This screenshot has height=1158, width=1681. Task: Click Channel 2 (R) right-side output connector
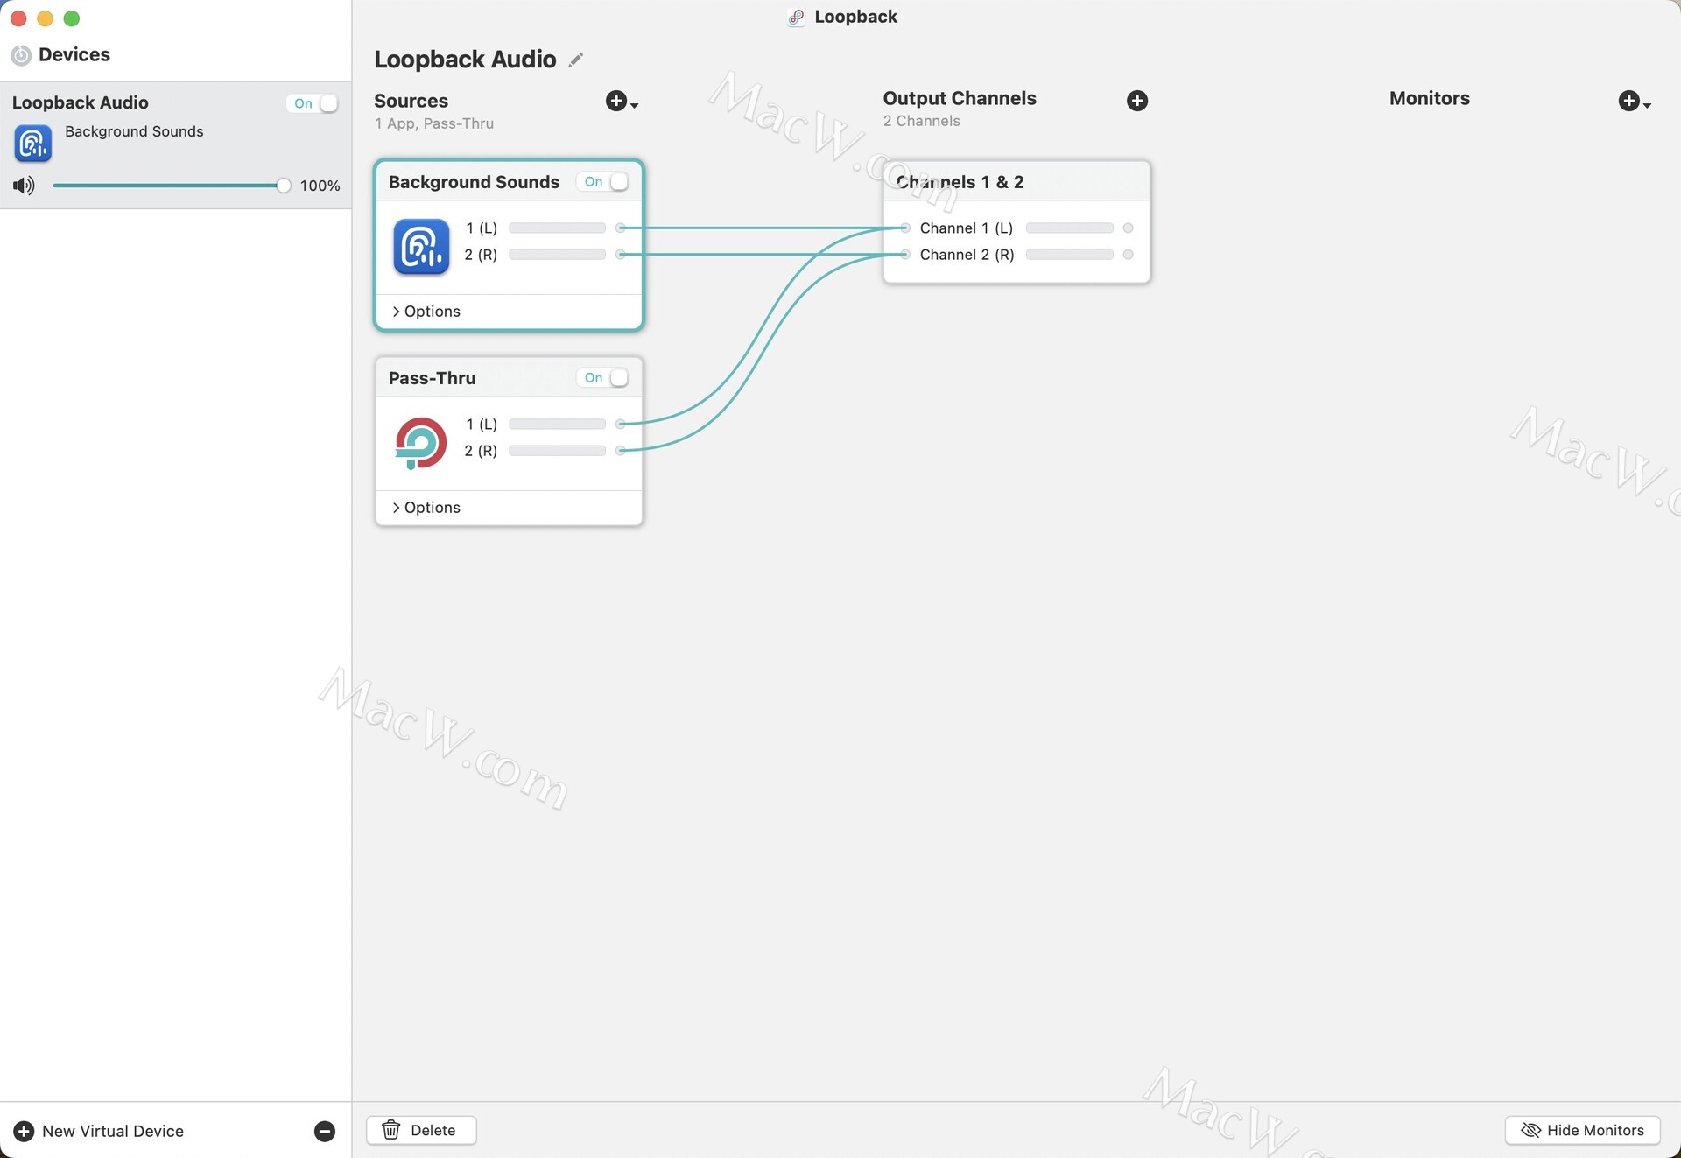click(1128, 255)
